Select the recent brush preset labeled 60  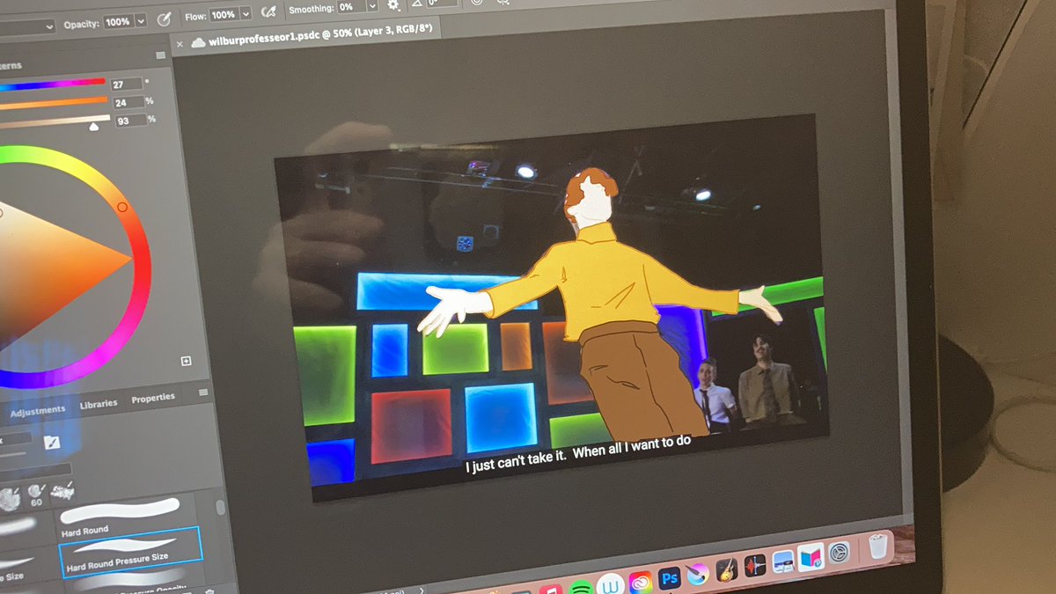[x=36, y=495]
